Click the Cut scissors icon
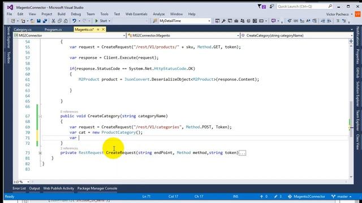This screenshot has height=203, width=362. (53, 21)
